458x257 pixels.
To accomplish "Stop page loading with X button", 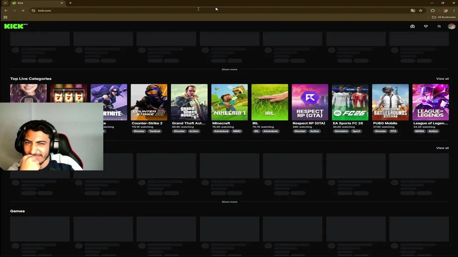I will [23, 10].
